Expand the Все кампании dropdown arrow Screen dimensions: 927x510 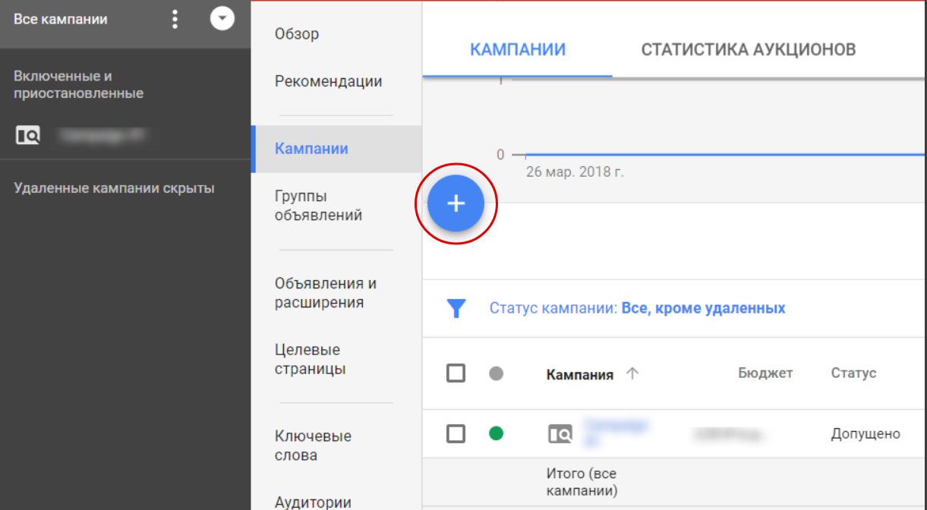[222, 19]
